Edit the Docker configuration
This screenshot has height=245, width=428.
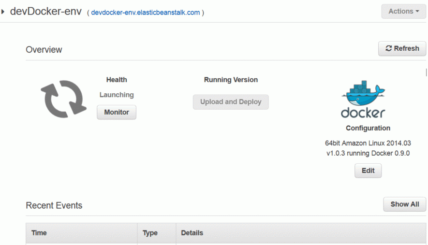tap(368, 171)
